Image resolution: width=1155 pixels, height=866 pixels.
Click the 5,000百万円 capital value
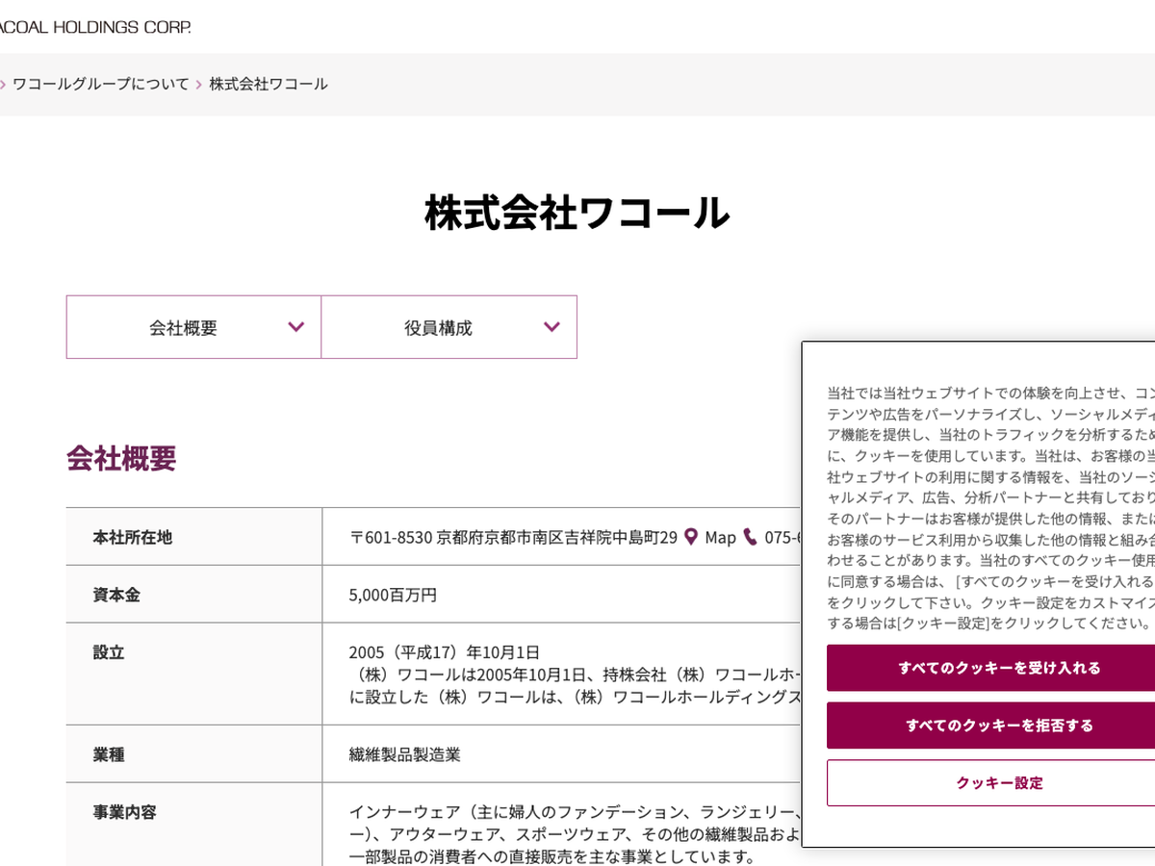393,595
